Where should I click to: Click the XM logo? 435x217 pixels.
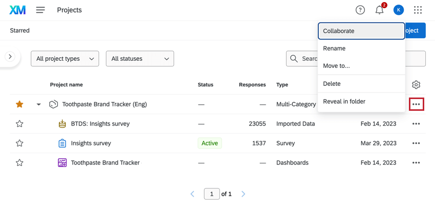coord(18,10)
